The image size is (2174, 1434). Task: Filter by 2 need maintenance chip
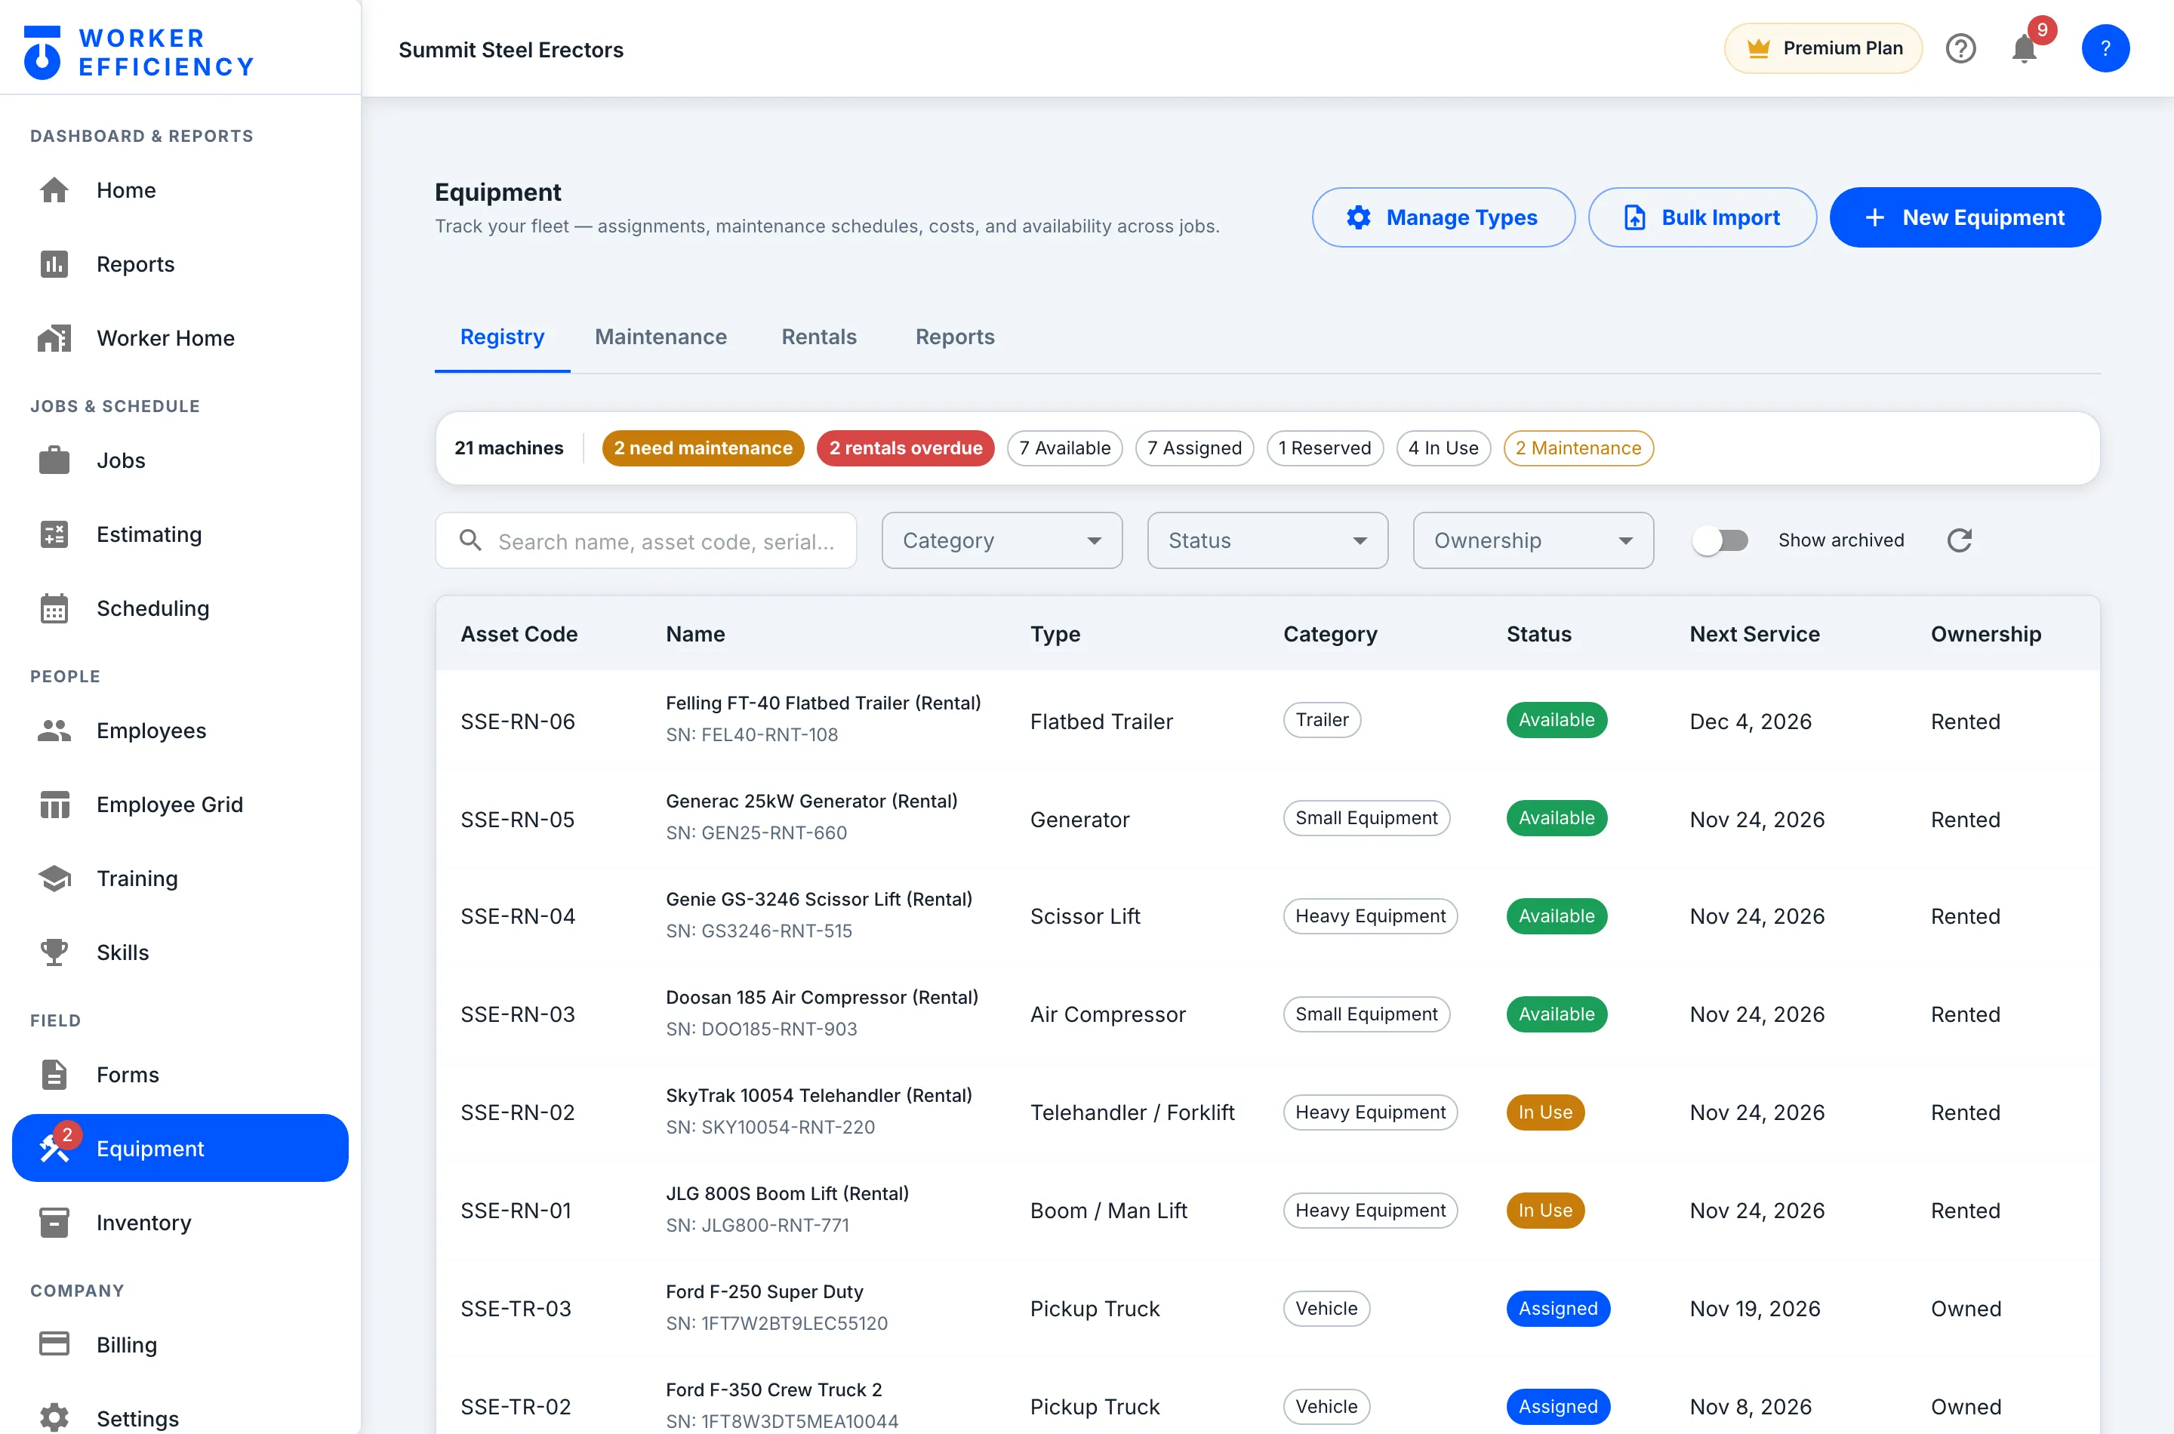[x=703, y=448]
